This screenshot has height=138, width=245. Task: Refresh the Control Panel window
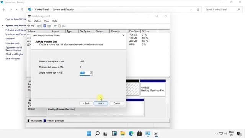198,10
